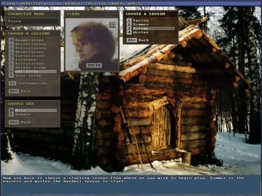Click key 6 icon beside Koivulainen
This screenshot has width=262, height=196.
[11, 63]
